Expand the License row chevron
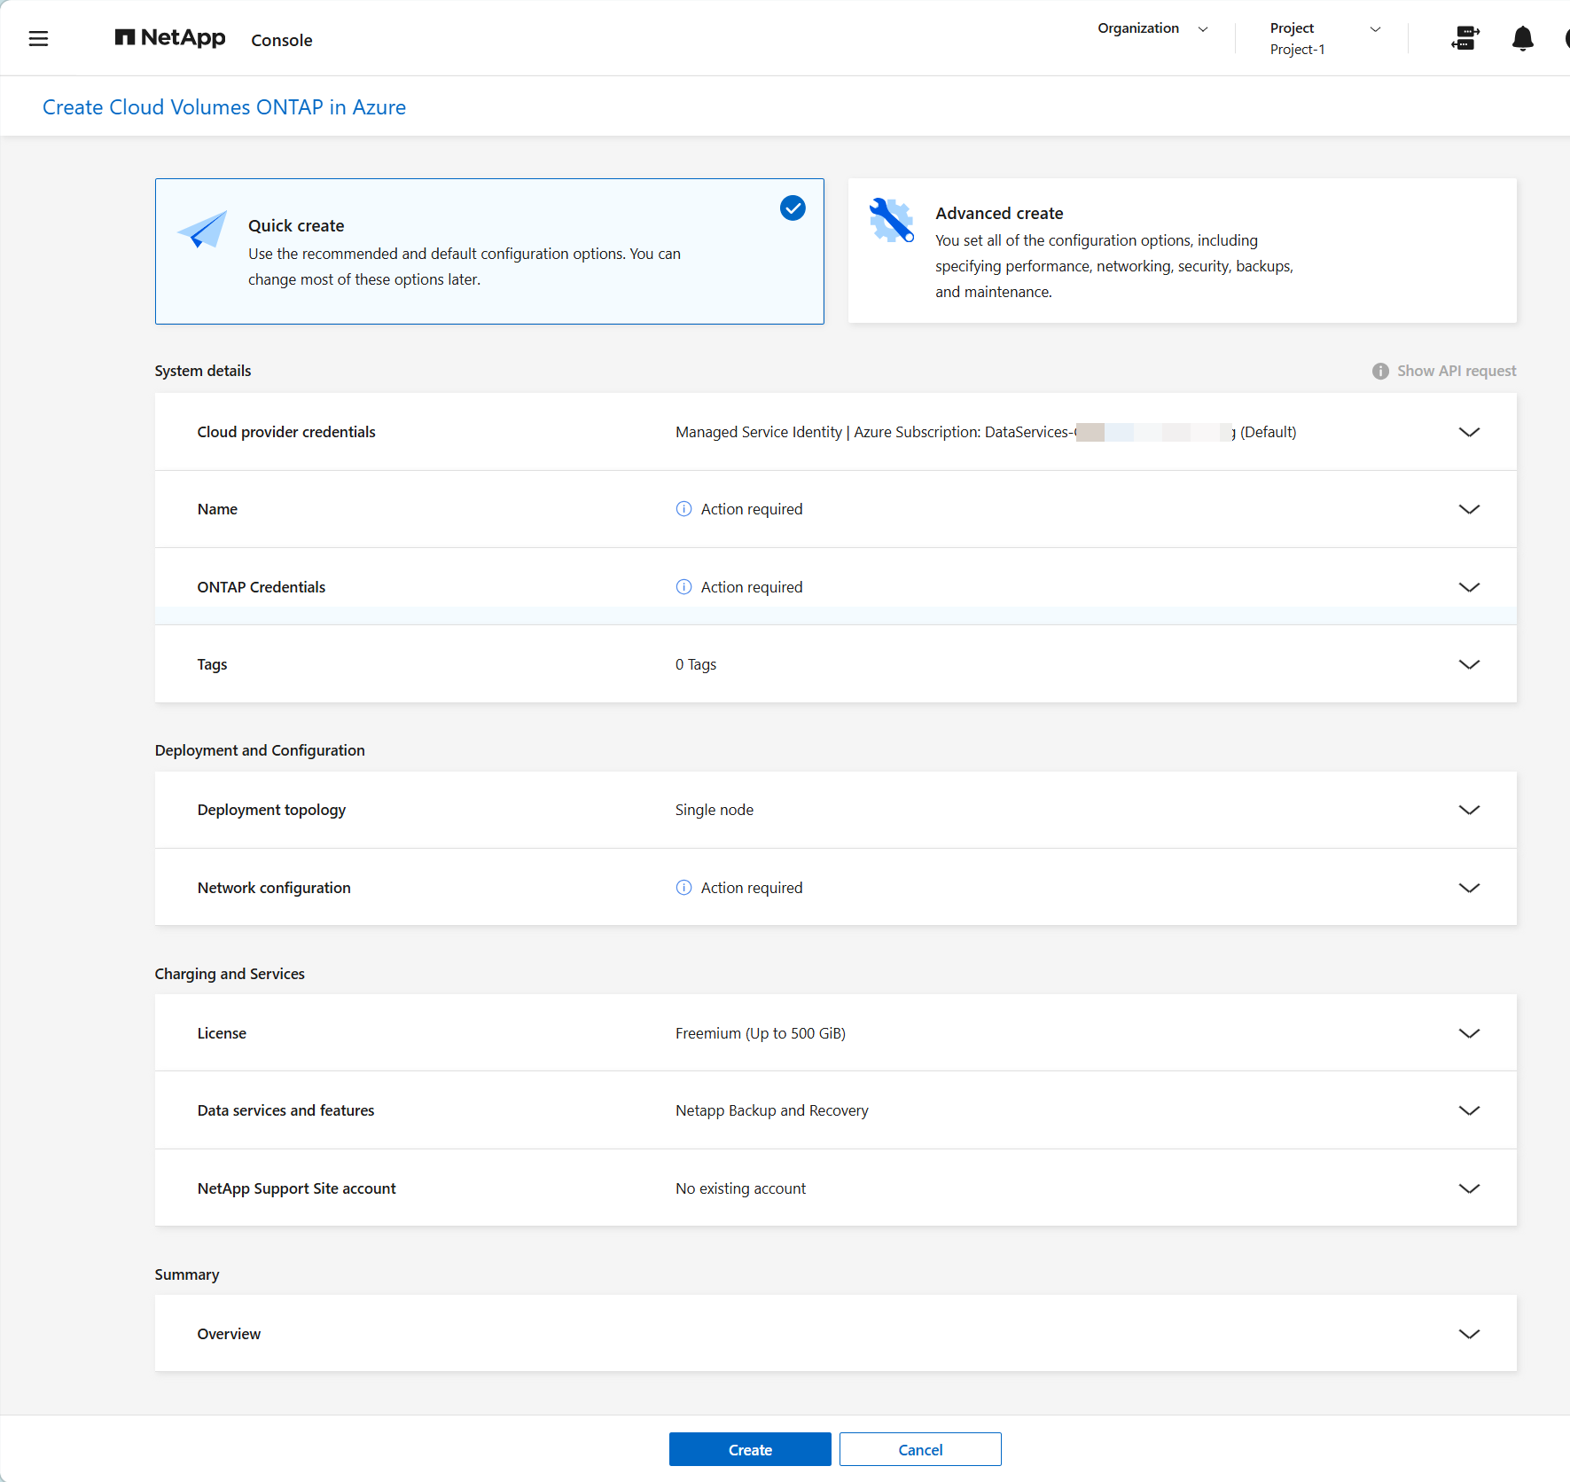Viewport: 1570px width, 1482px height. click(1469, 1033)
